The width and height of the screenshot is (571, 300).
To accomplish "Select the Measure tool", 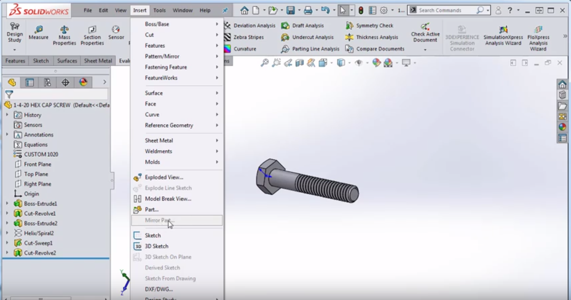I will 38,33.
